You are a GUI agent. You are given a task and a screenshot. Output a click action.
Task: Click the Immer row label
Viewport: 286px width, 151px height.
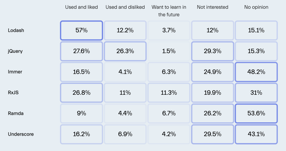coord(15,72)
